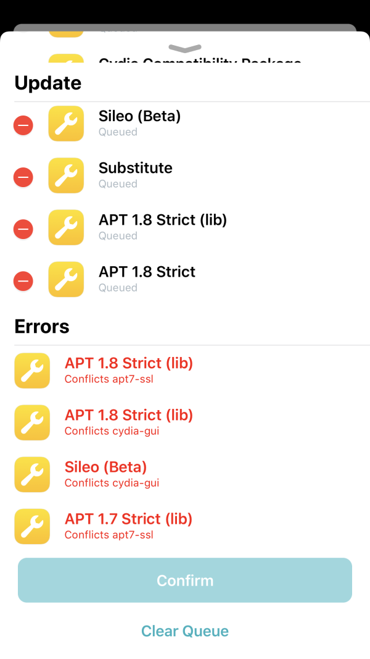Click the APT 1.7 Strict (lib) error icon
This screenshot has height=659, width=370.
[x=32, y=526]
